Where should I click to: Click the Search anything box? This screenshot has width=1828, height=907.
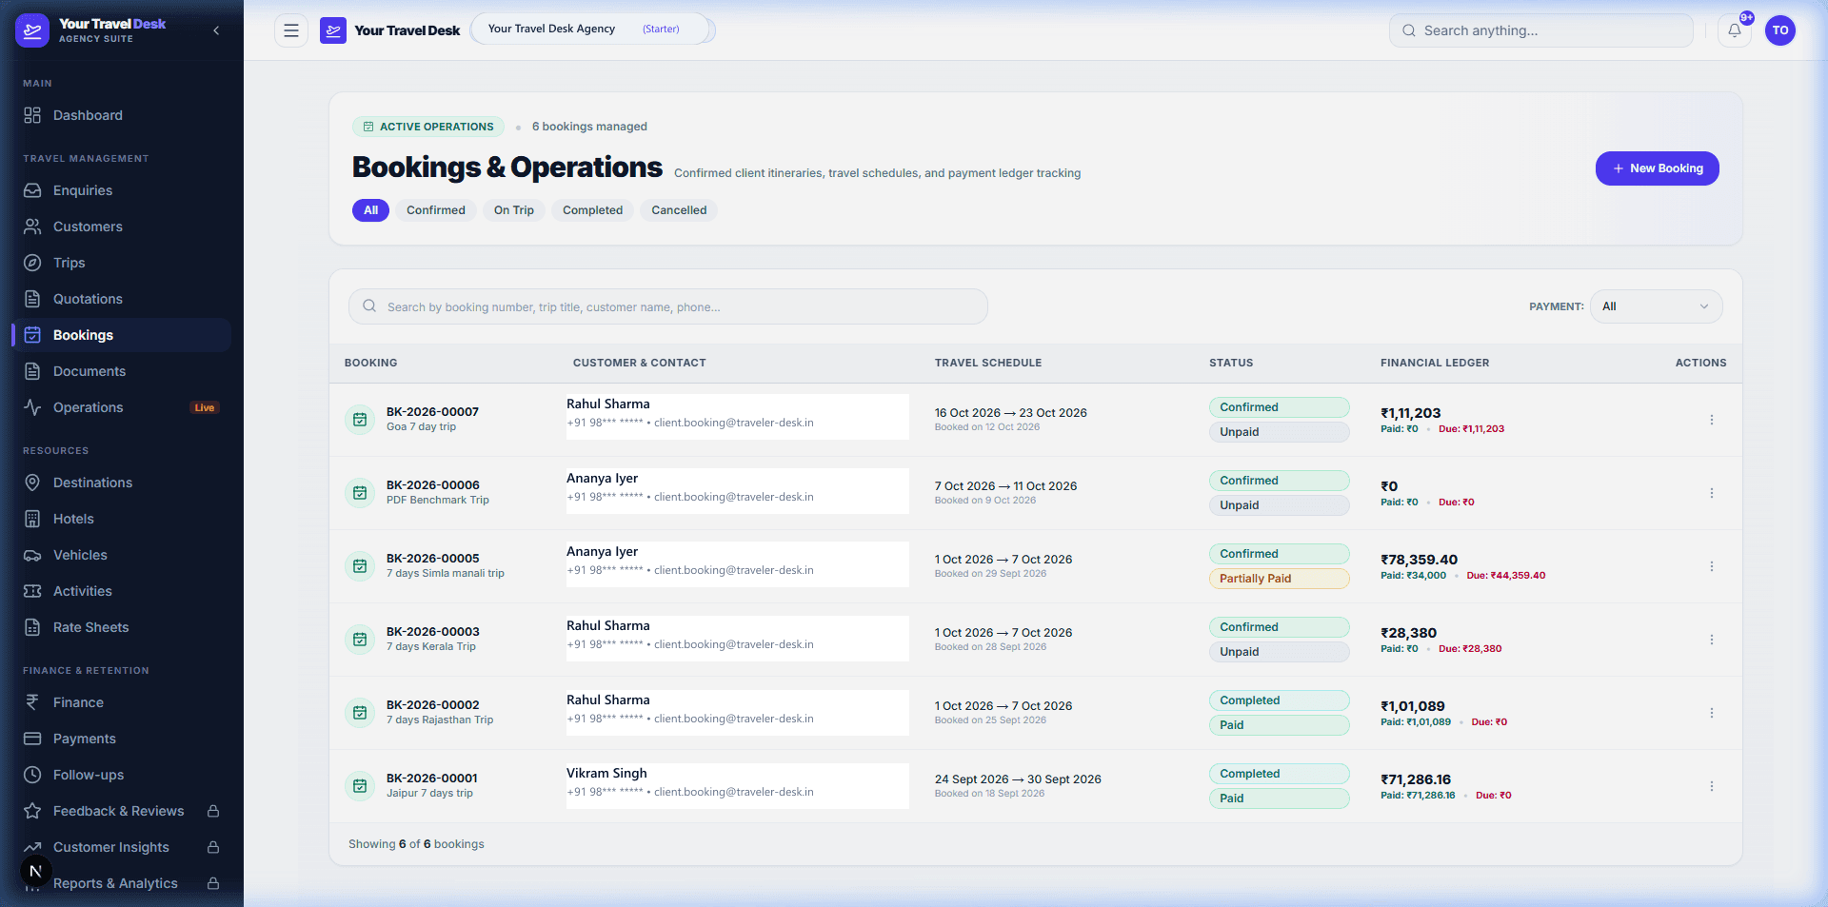(1540, 30)
